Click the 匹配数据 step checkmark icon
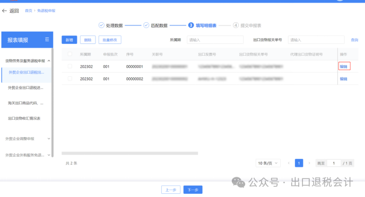 (x=146, y=25)
